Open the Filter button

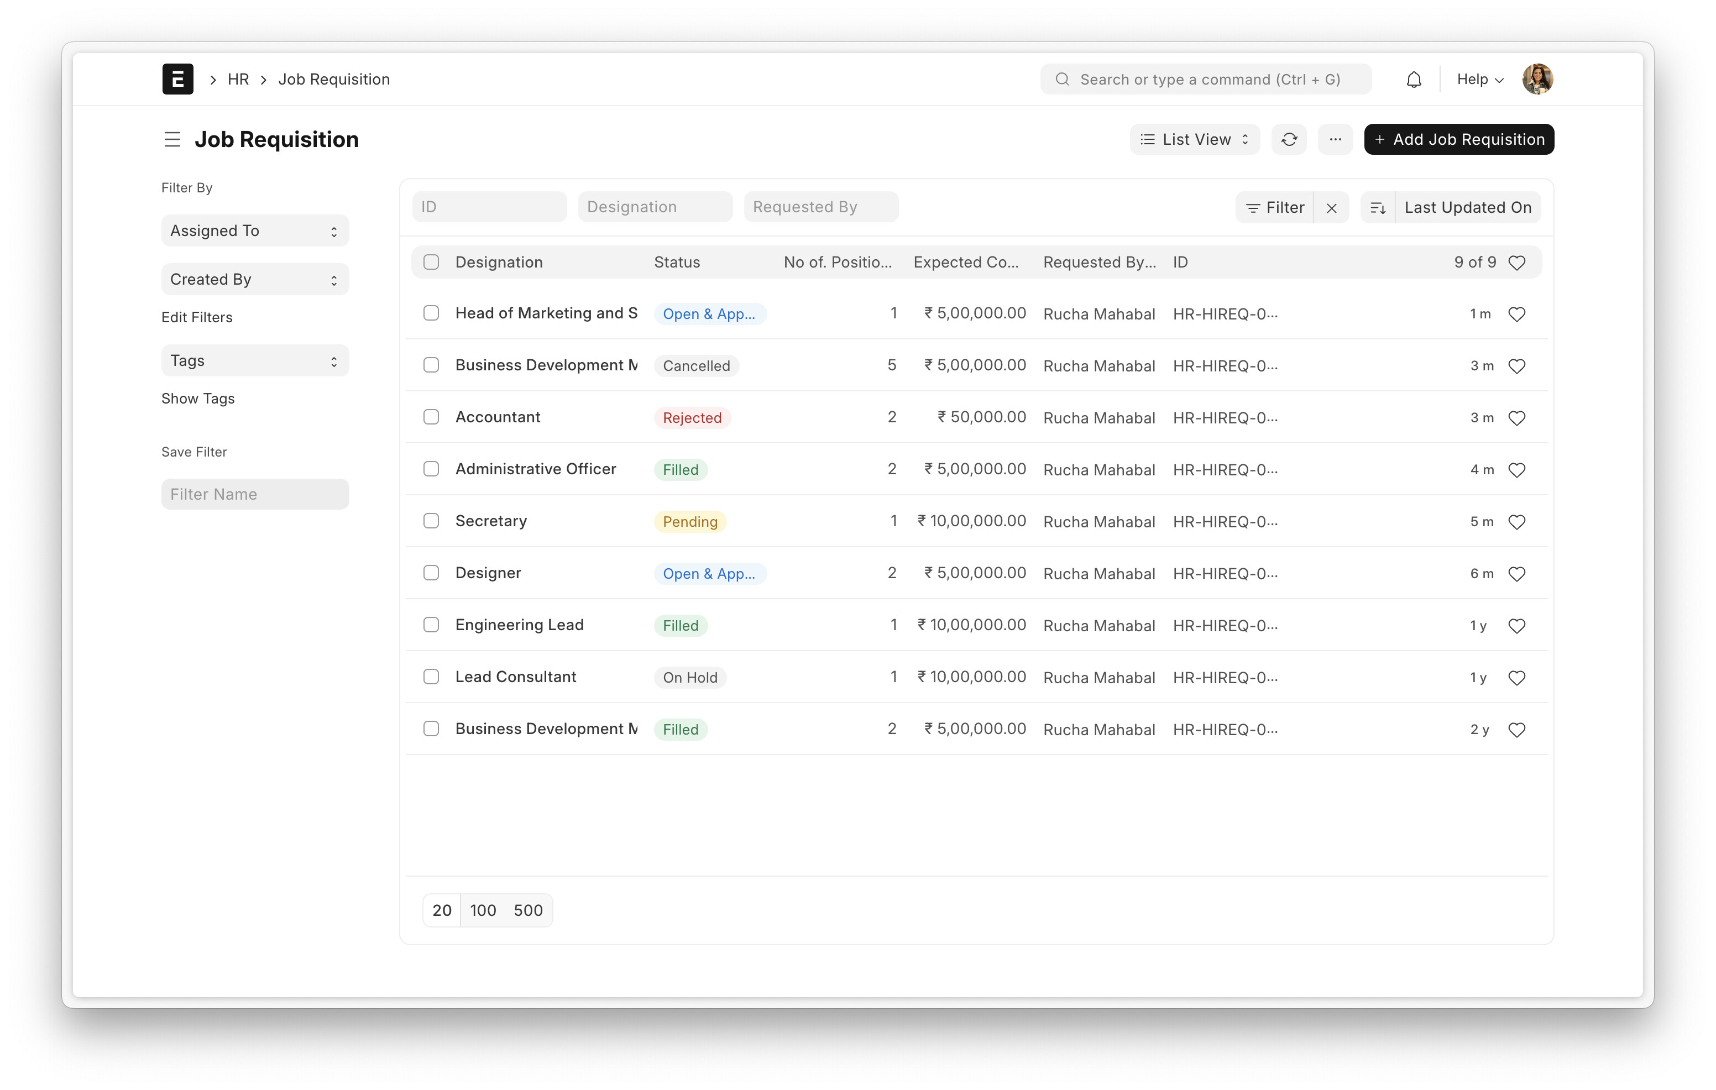pos(1275,208)
